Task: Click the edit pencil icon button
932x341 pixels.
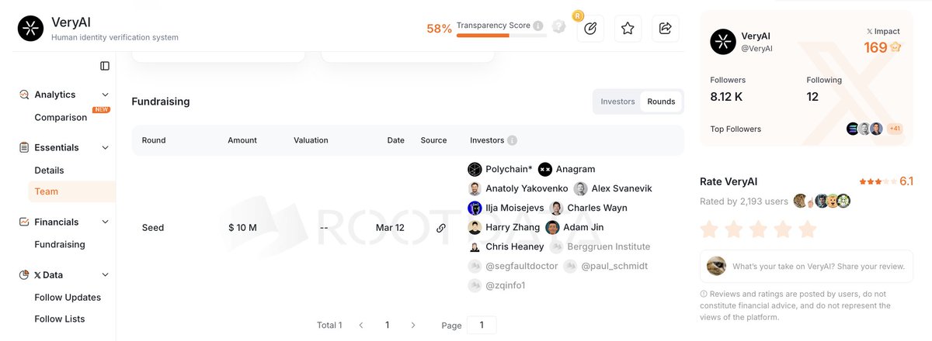Action: (590, 29)
